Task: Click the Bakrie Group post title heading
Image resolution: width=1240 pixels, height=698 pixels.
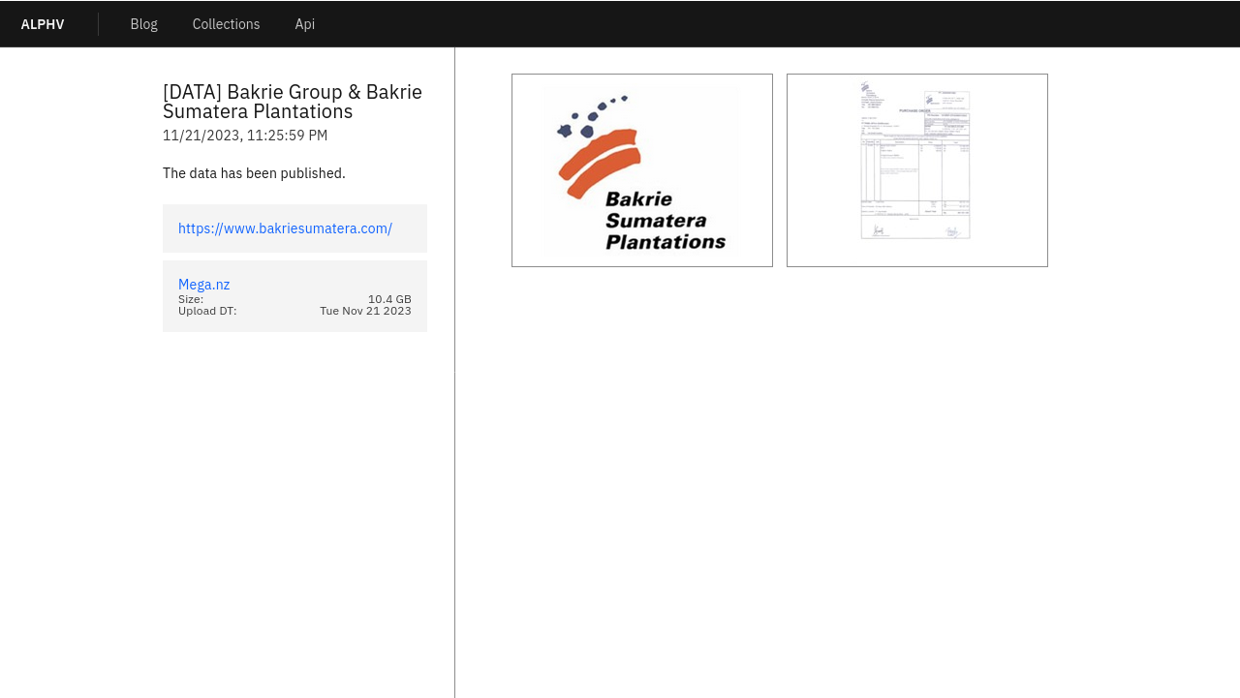Action: coord(292,102)
